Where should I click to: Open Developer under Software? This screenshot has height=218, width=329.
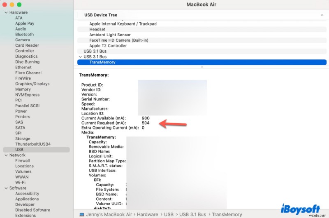[x=25, y=204]
